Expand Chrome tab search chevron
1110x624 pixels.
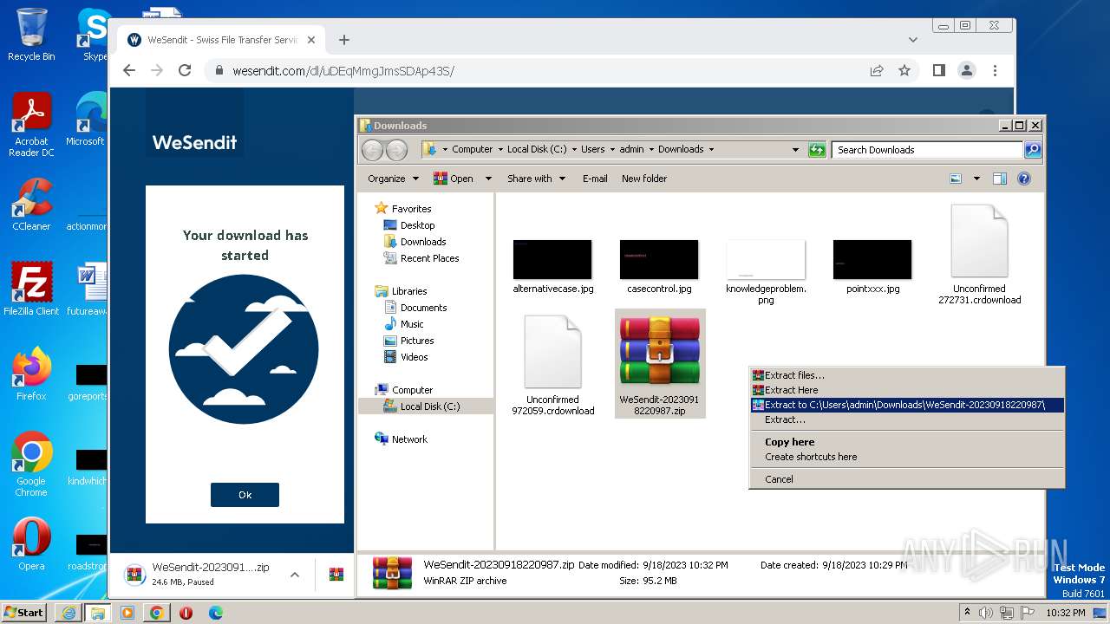(913, 40)
